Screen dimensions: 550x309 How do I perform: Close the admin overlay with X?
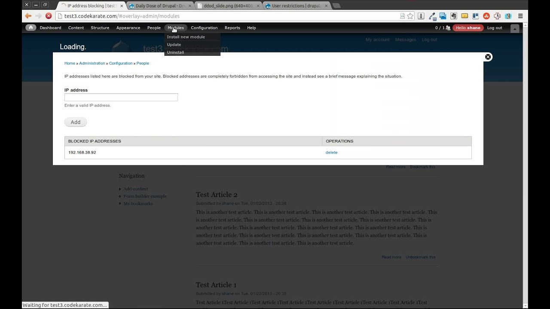pos(488,57)
